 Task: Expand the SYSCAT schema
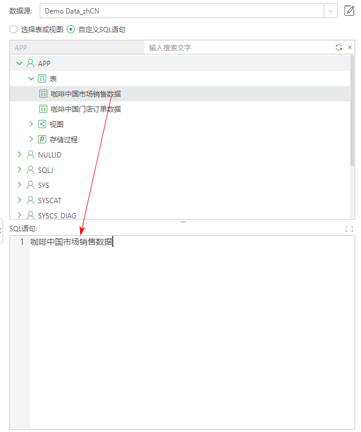click(19, 200)
